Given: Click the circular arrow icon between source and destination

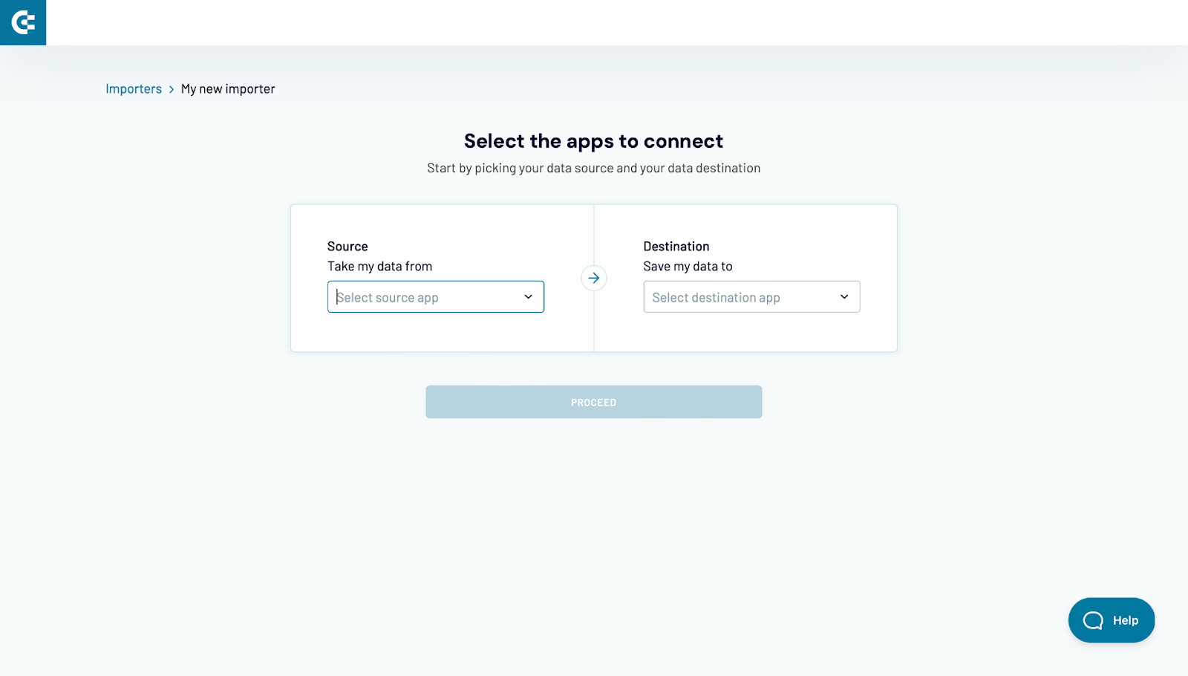Looking at the screenshot, I should pos(594,278).
